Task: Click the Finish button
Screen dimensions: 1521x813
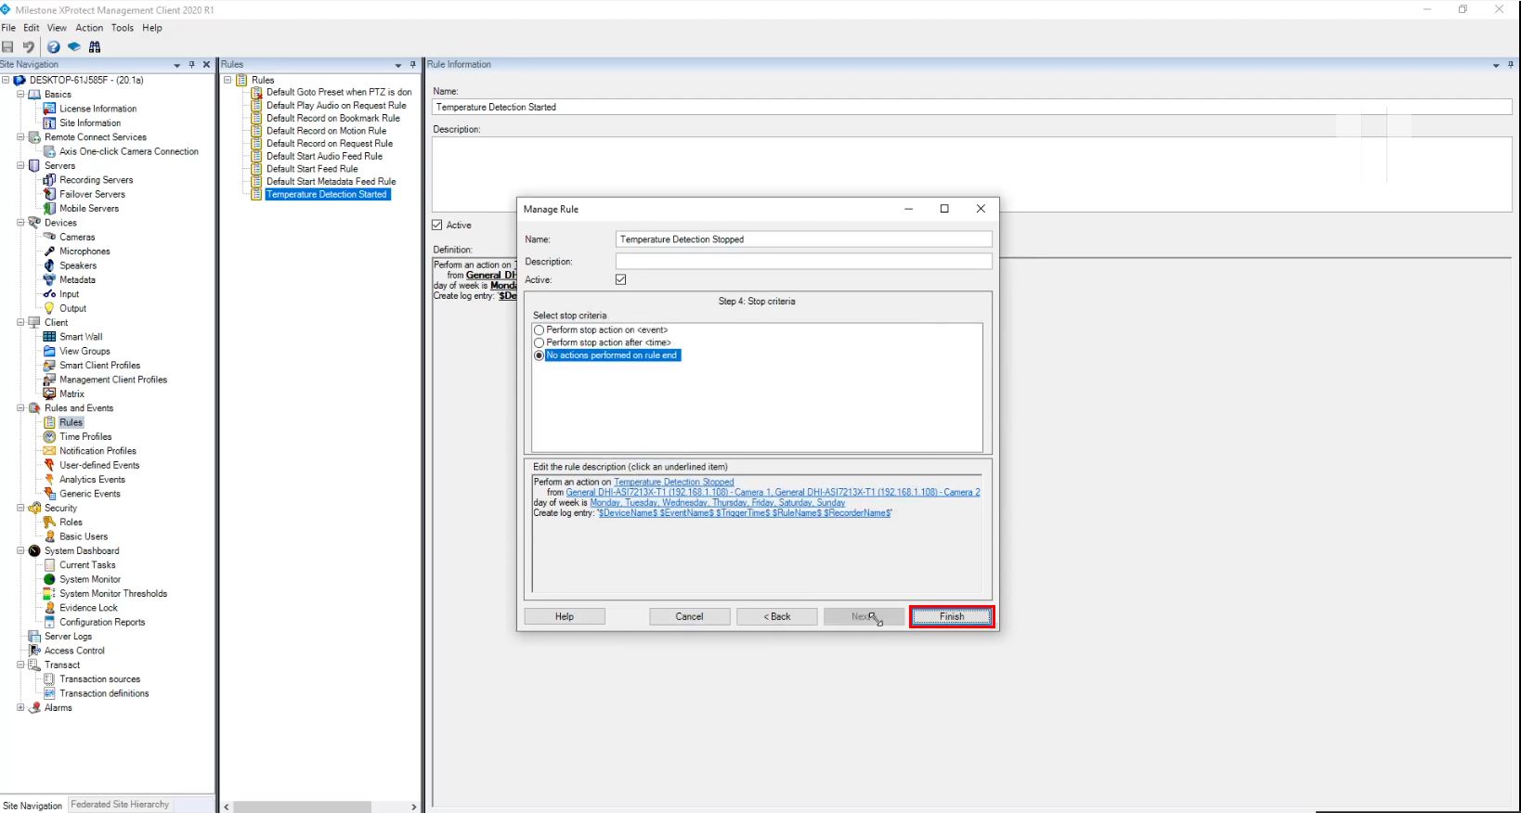Action: click(952, 617)
